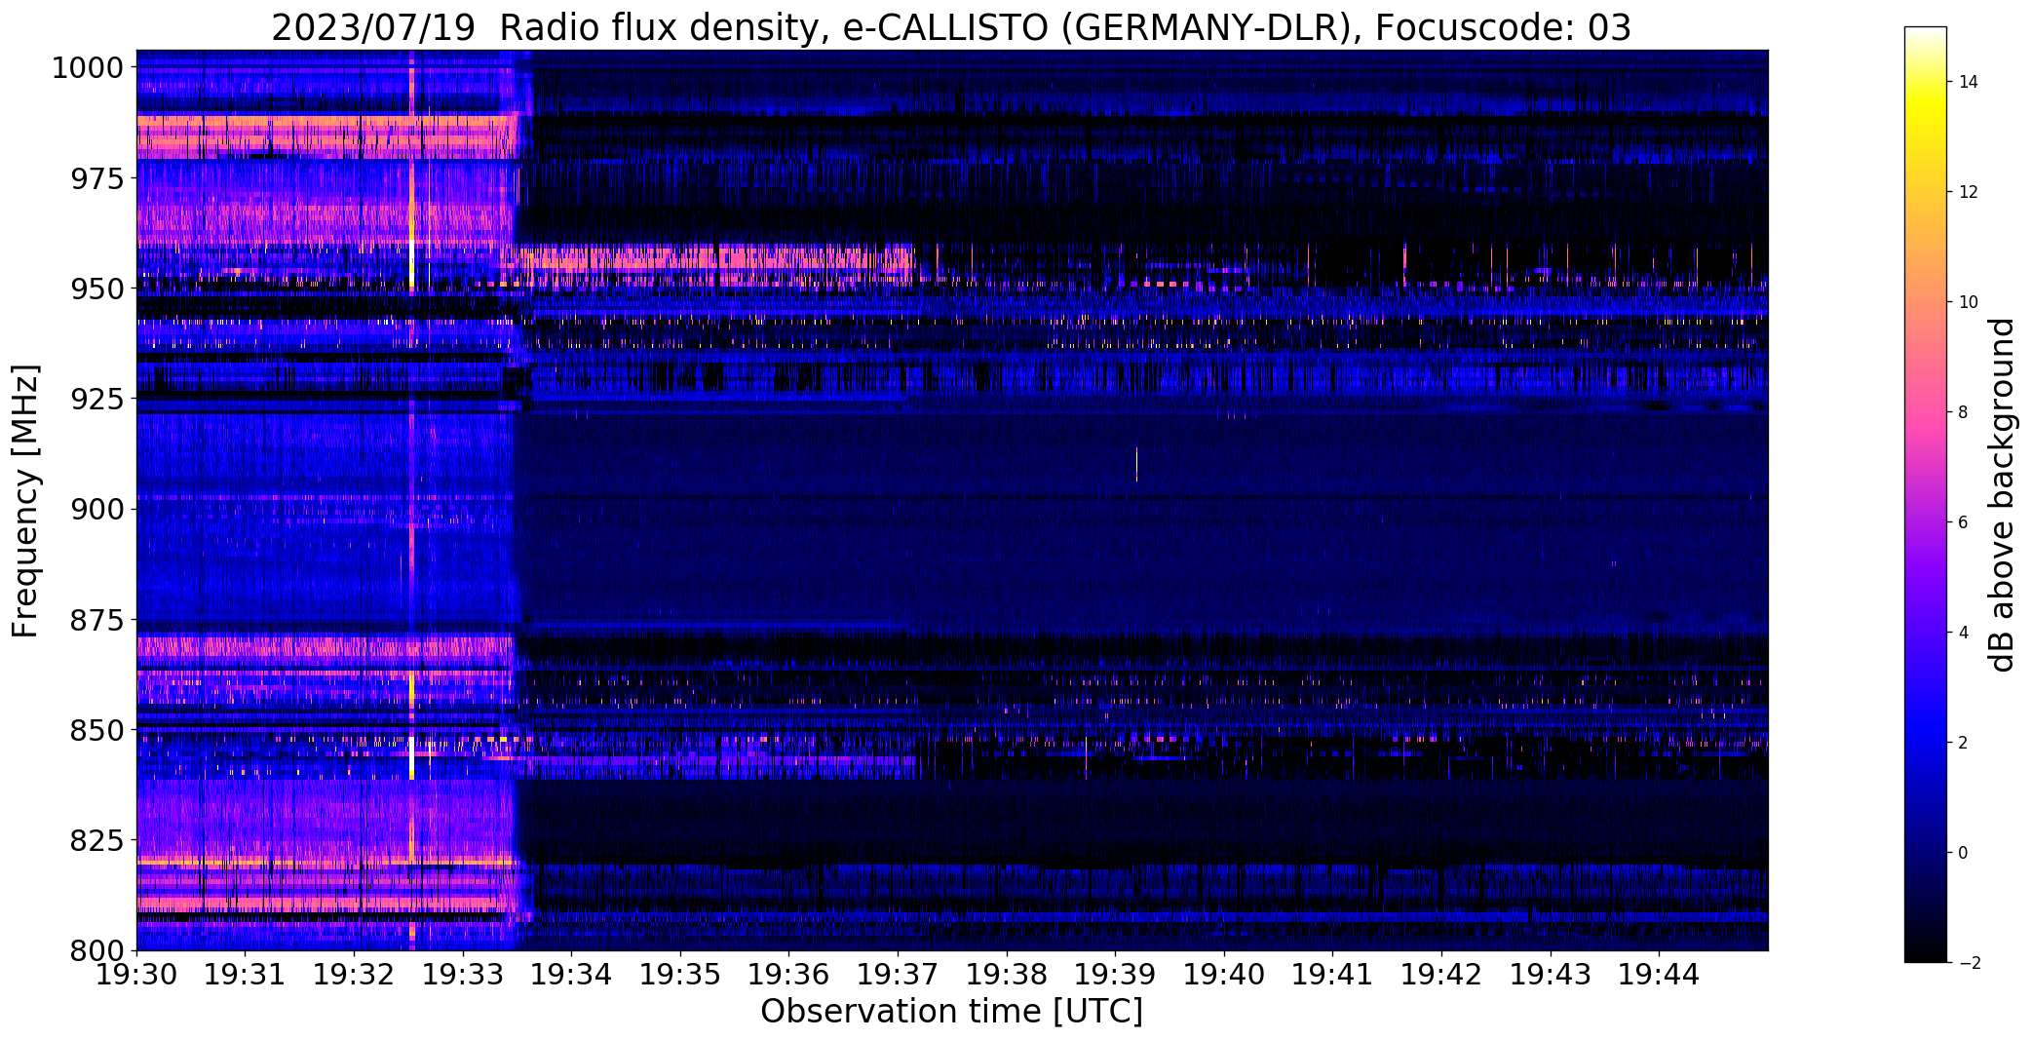
Task: Click the colorbar tick label 0
Action: point(1963,853)
